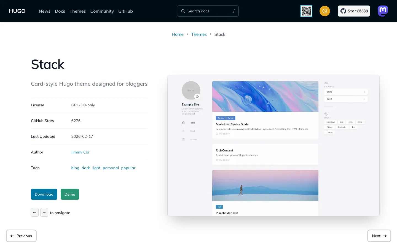Click the Stack breadcrumb text
397x248 pixels.
[x=220, y=34]
